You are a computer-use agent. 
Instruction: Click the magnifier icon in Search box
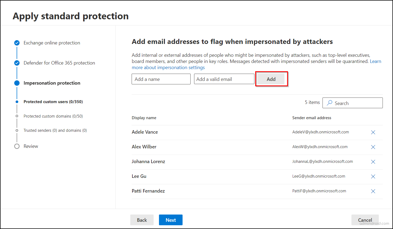tap(330, 103)
